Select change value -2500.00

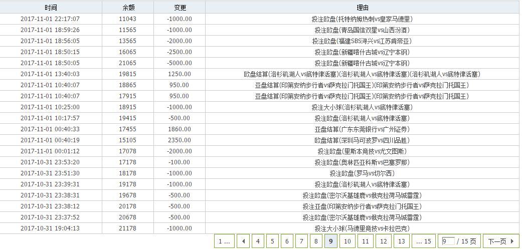pyautogui.click(x=180, y=52)
